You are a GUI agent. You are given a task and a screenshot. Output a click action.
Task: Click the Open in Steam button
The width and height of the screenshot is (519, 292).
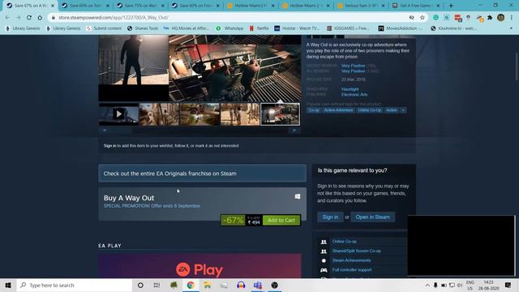coord(373,217)
